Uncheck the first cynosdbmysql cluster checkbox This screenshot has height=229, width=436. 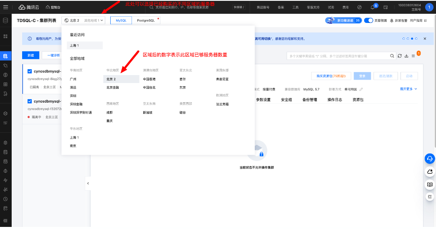[x=30, y=71]
